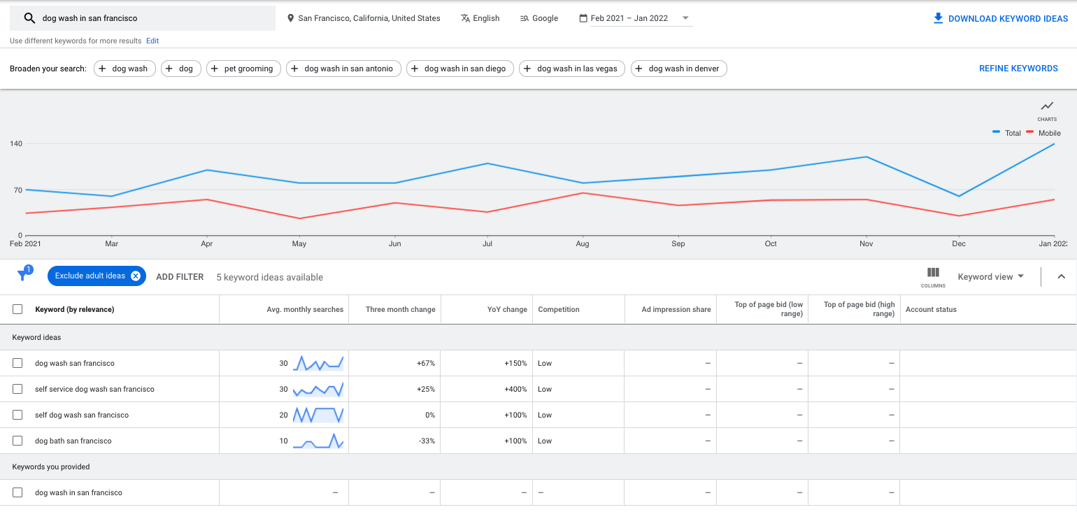Click the location pin for San Francisco

[x=291, y=18]
